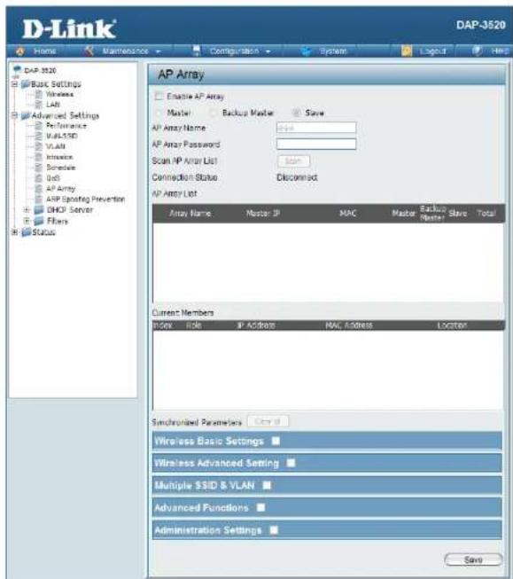The height and width of the screenshot is (579, 513).
Task: Click the Array Name column header
Action: [190, 213]
